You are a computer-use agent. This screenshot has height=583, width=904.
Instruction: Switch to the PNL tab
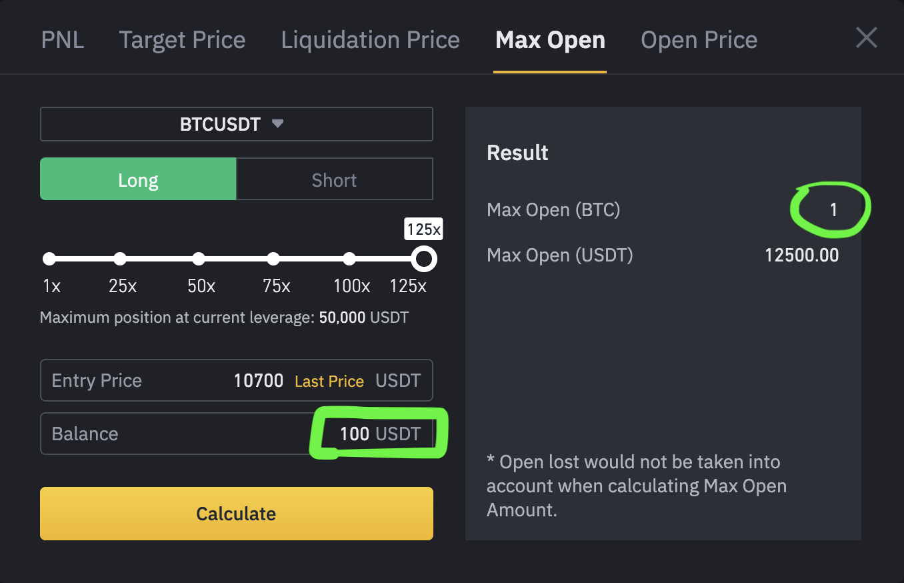pyautogui.click(x=63, y=40)
